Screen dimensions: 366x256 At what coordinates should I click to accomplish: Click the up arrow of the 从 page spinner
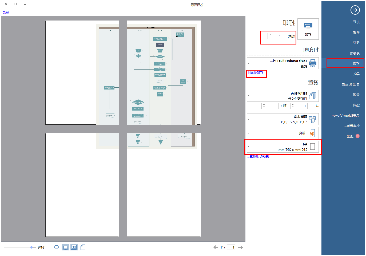click(x=293, y=105)
